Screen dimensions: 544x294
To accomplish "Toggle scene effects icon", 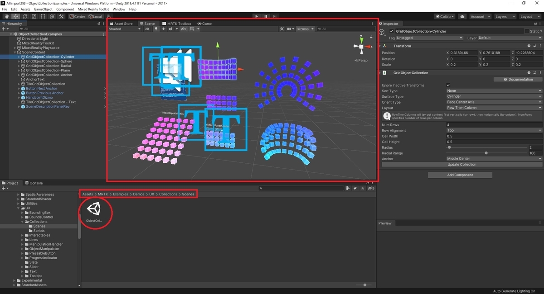I will click(171, 29).
